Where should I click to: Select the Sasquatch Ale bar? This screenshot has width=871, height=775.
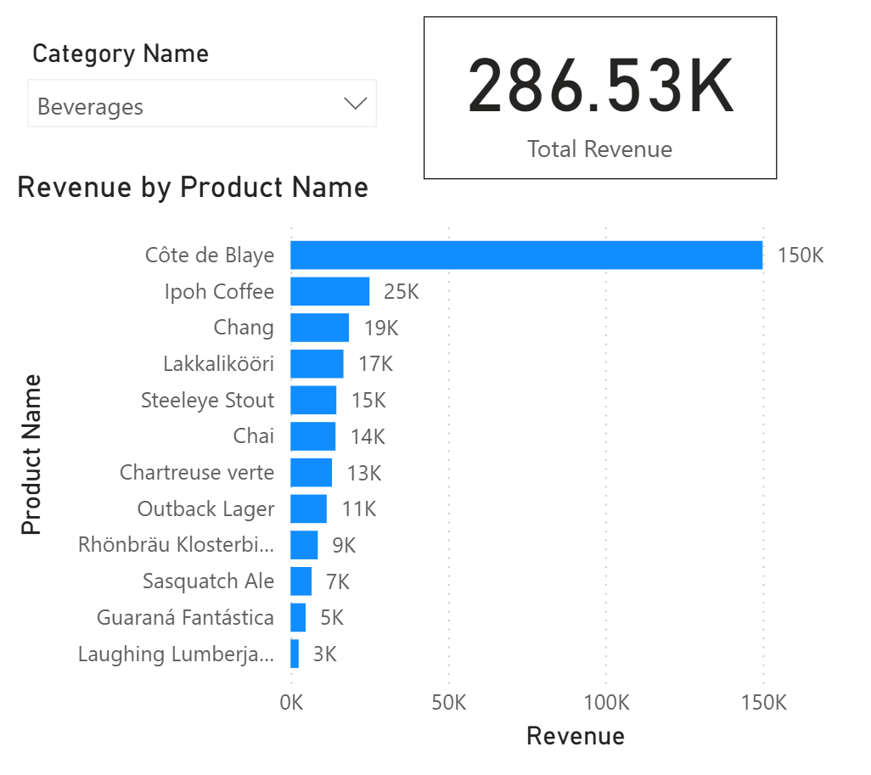(301, 581)
